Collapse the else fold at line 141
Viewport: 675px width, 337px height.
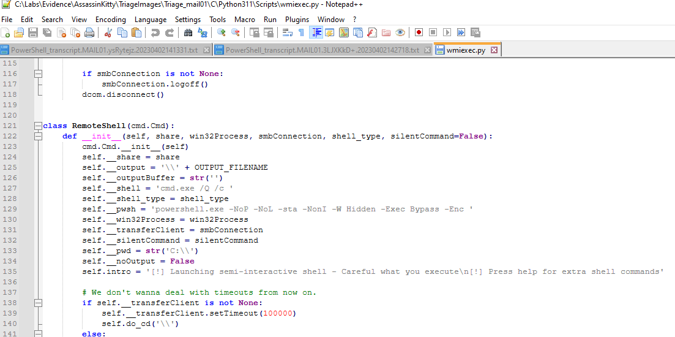pos(39,334)
